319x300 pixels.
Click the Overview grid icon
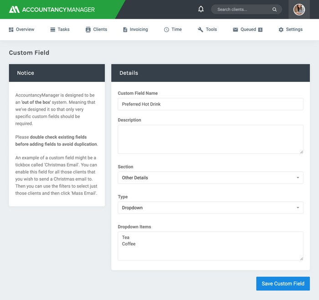11,30
